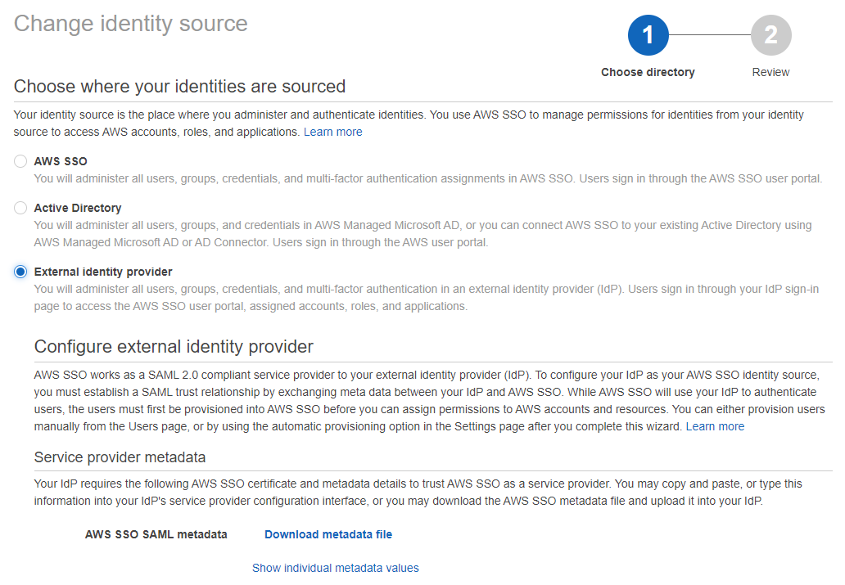
Task: Download metadata file link
Action: point(328,534)
